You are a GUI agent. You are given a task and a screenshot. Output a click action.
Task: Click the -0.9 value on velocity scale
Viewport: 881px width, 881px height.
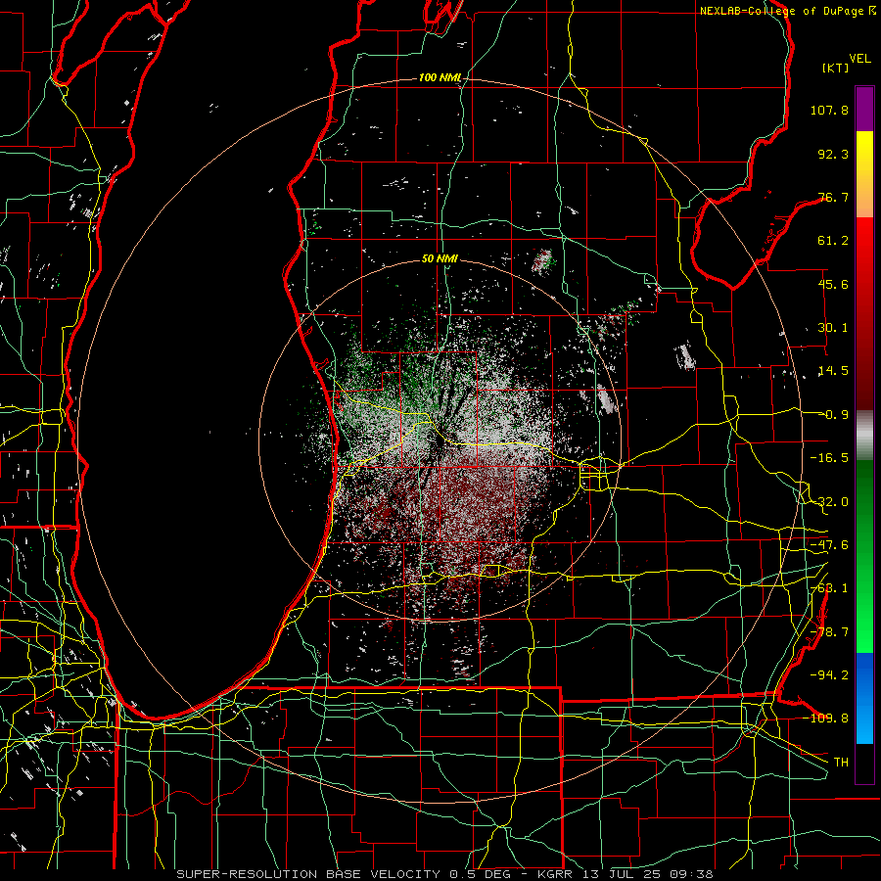pyautogui.click(x=836, y=415)
